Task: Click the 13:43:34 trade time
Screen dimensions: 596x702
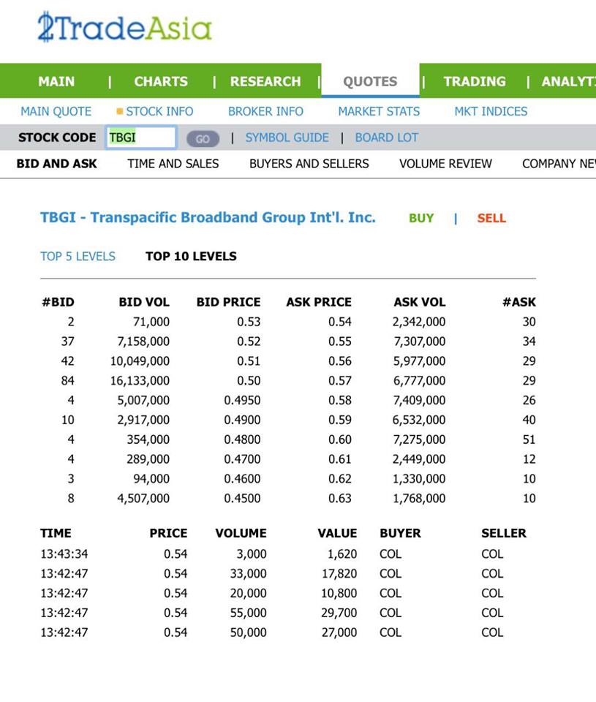Action: pos(64,554)
